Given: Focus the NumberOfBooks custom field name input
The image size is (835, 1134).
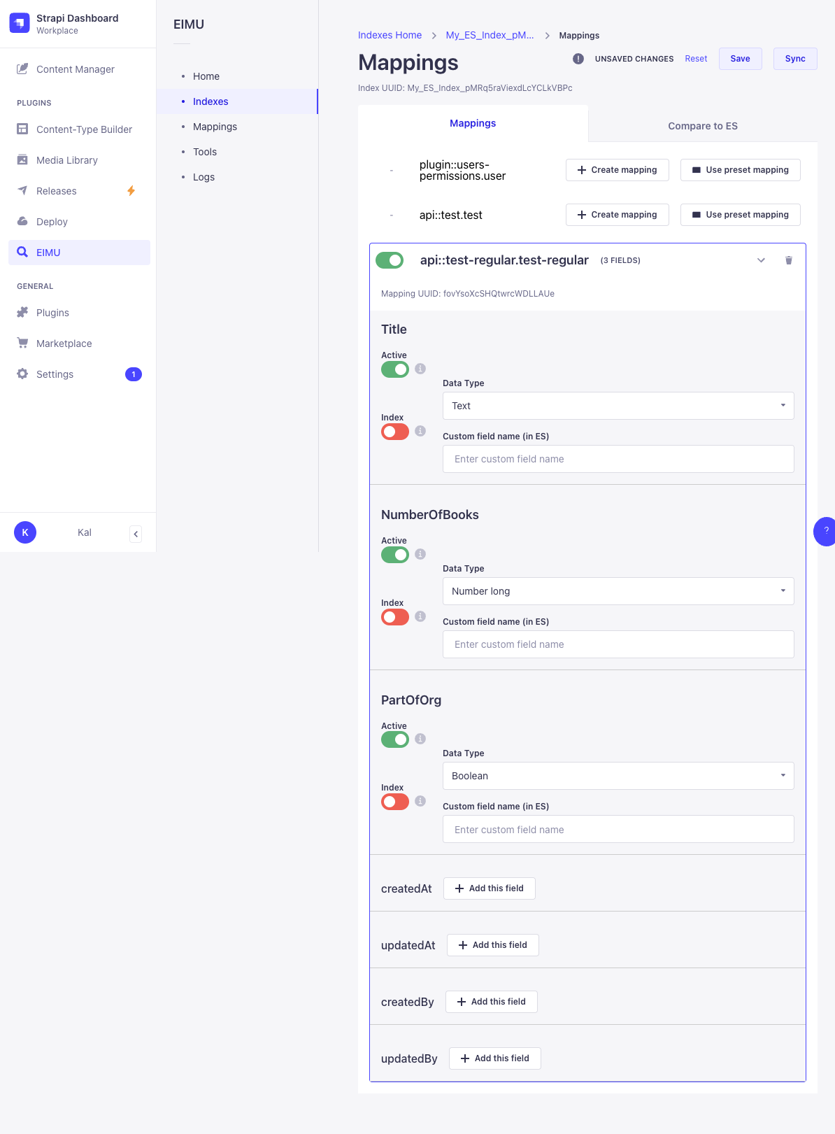Looking at the screenshot, I should click(x=618, y=644).
